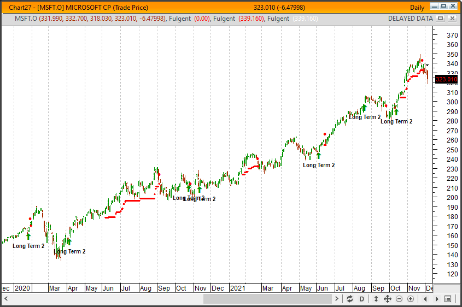The width and height of the screenshot is (462, 307).
Task: Click the left triangle step-back icon
Action: point(425,299)
